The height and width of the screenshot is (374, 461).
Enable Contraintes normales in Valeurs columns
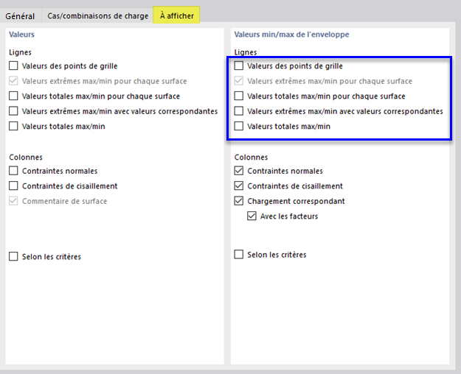(13, 171)
